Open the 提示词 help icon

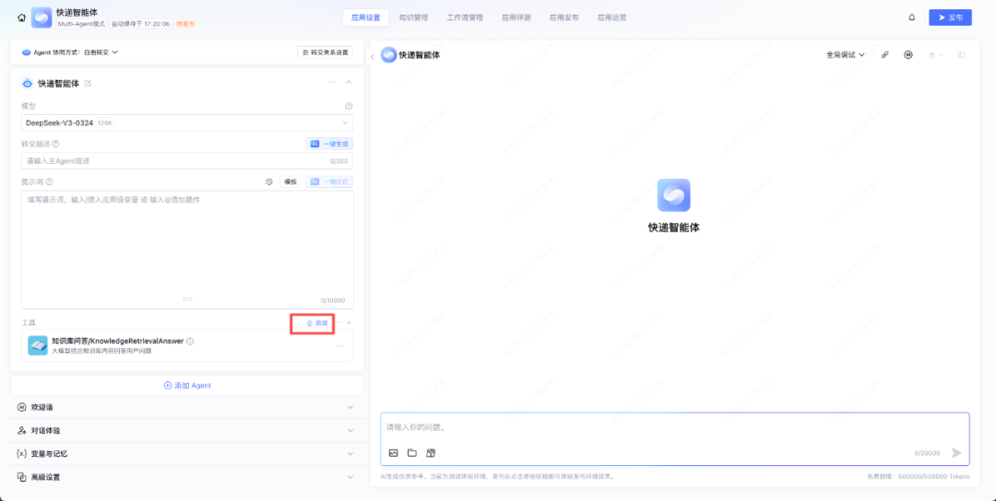50,182
